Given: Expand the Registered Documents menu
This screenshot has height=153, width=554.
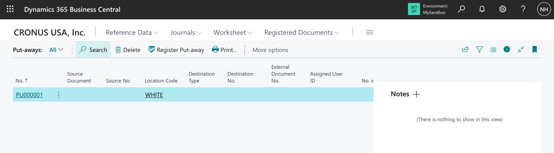Looking at the screenshot, I should click(x=302, y=33).
